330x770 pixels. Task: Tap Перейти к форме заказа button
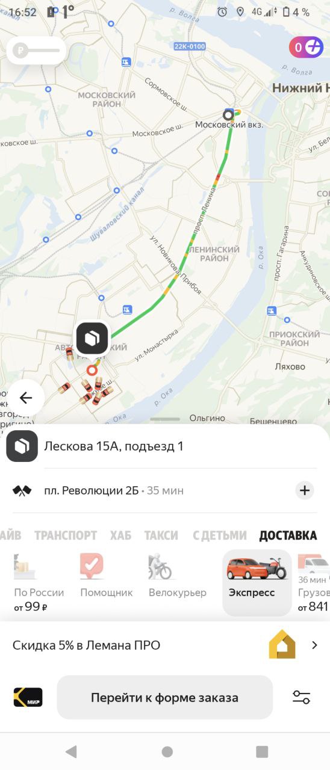pos(165,697)
